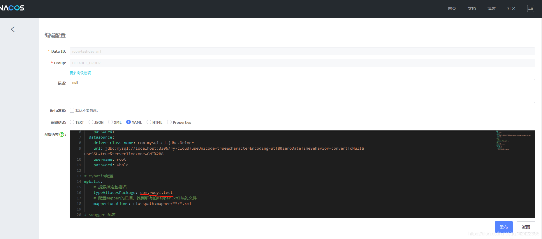Select the TEXT format radio button

(x=72, y=122)
